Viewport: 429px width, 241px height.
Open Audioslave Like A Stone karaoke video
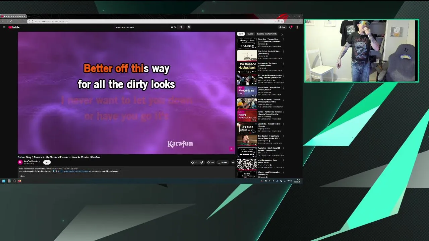247,152
